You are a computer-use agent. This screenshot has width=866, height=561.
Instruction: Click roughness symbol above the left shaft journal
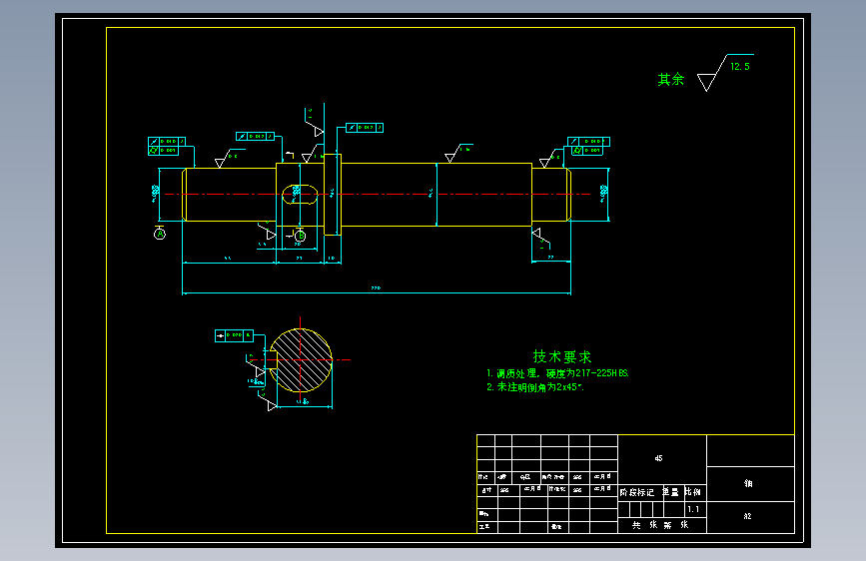click(228, 159)
